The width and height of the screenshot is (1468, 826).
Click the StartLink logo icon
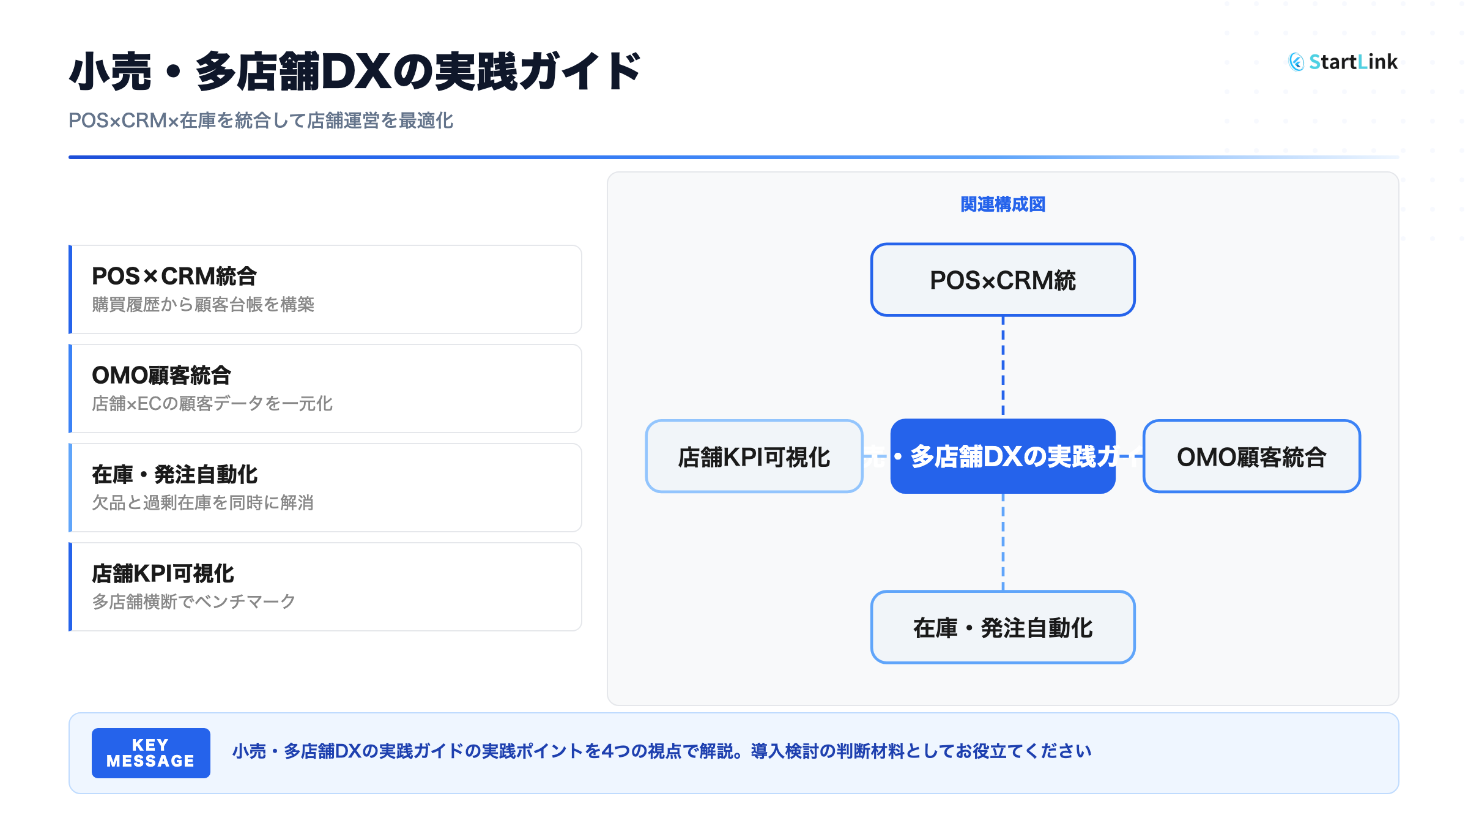click(x=1296, y=62)
